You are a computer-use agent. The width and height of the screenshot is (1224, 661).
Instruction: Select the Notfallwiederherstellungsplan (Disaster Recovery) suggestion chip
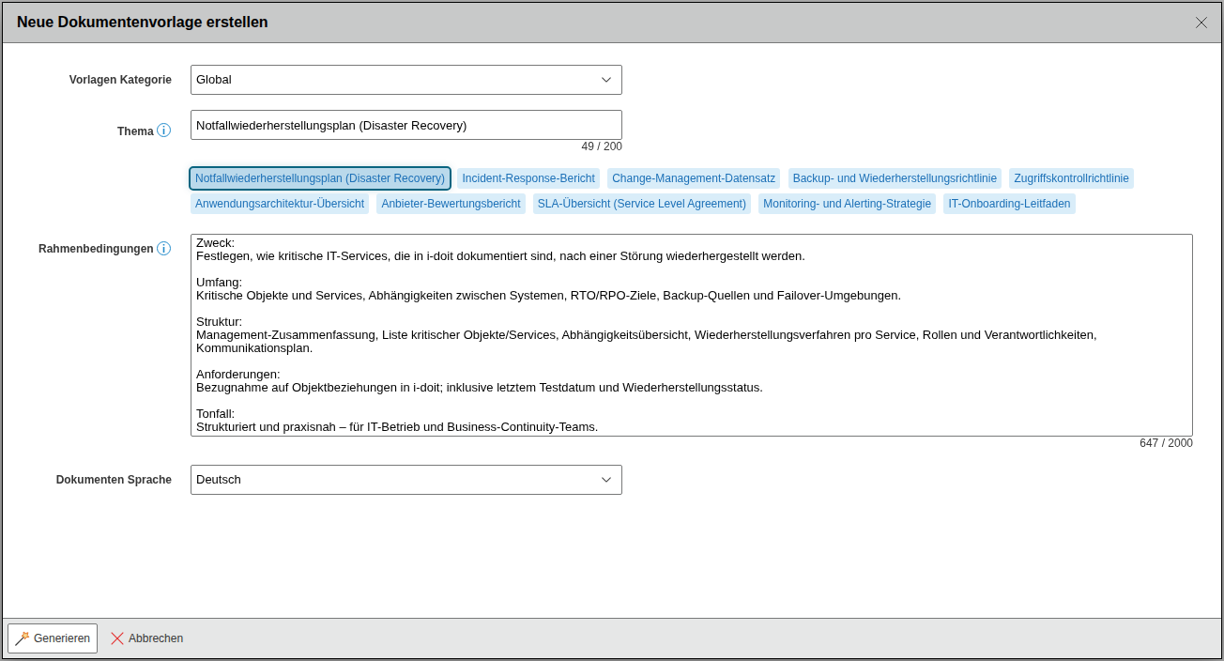coord(320,178)
